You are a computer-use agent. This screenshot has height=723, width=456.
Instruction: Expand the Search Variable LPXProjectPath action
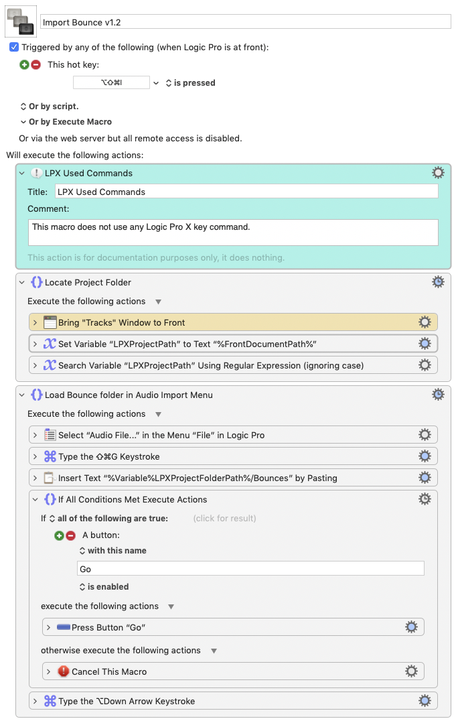pyautogui.click(x=35, y=366)
